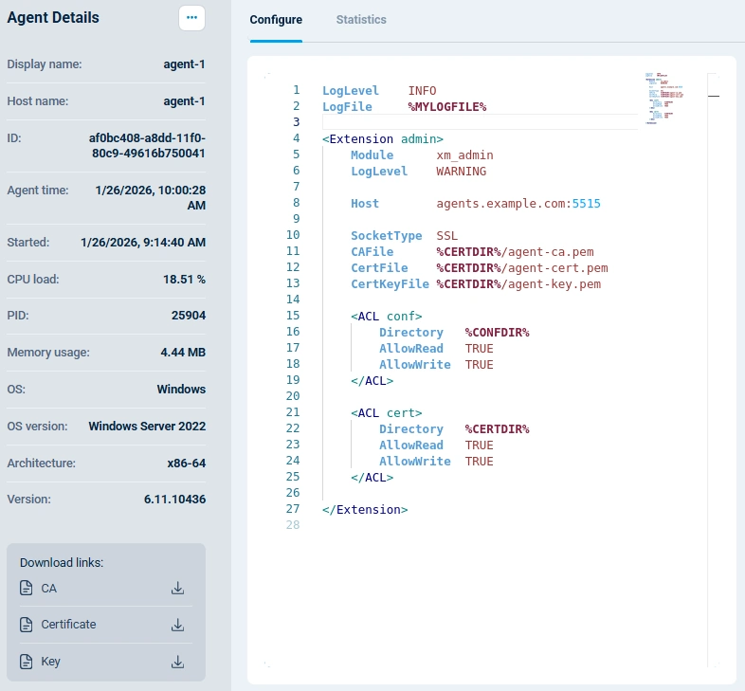Click the agent-ca.pem path on line 11

point(515,252)
